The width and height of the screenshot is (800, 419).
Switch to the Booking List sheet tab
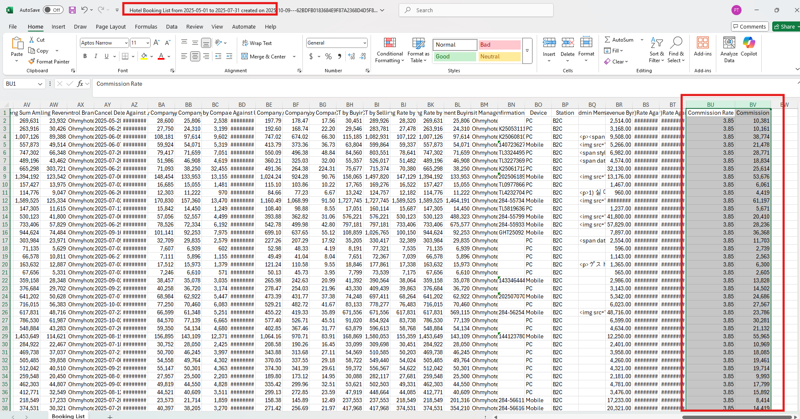(x=68, y=416)
